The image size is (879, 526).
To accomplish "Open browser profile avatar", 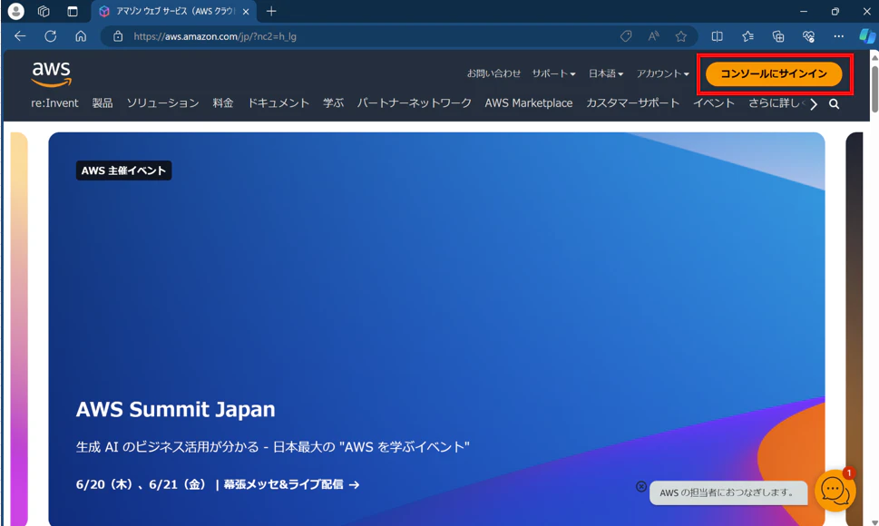I will click(15, 11).
